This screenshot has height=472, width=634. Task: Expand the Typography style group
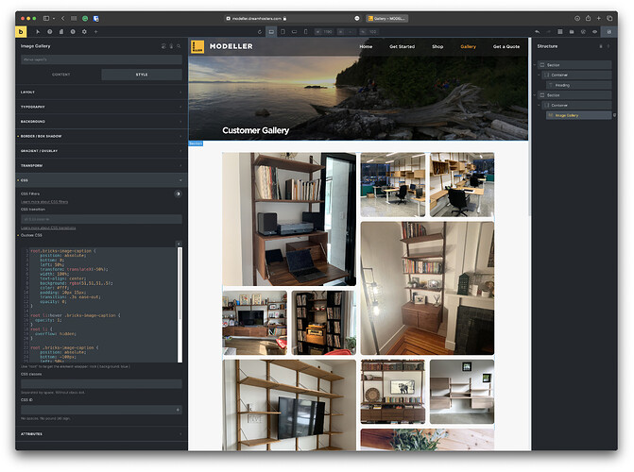(x=101, y=107)
